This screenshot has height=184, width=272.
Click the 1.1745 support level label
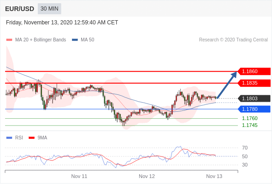(x=250, y=125)
